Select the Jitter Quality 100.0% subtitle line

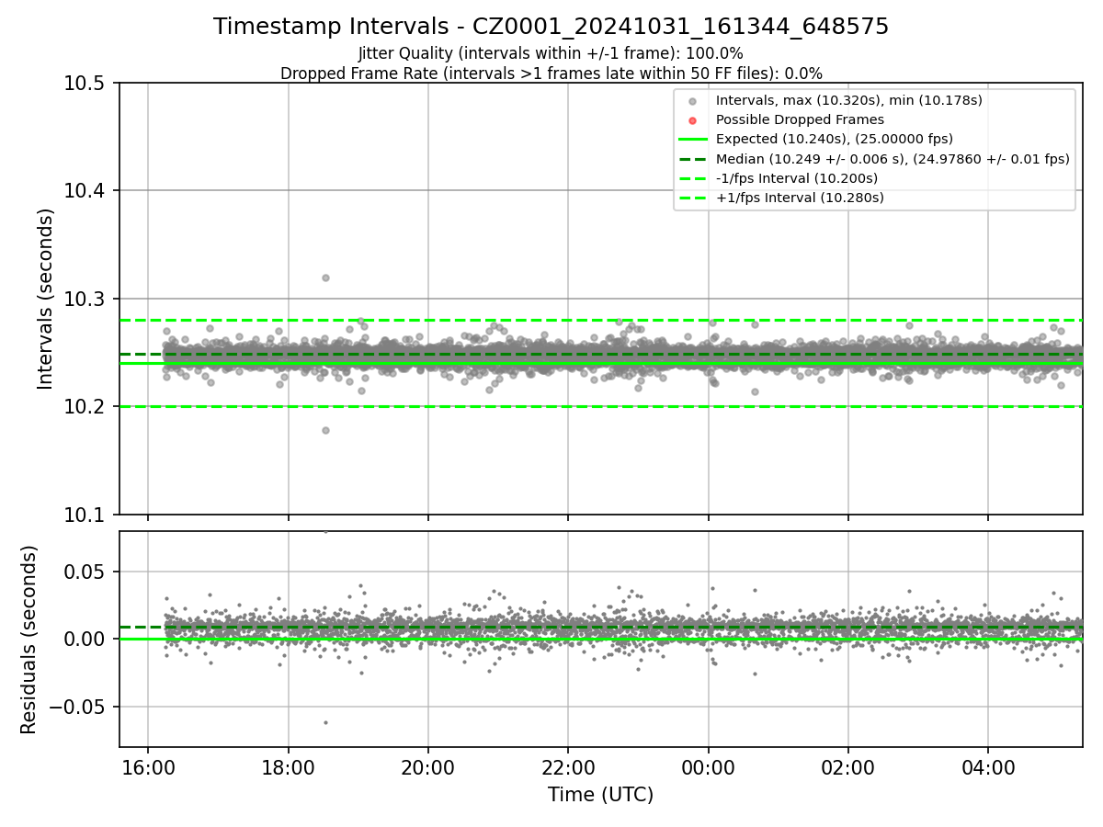551,54
